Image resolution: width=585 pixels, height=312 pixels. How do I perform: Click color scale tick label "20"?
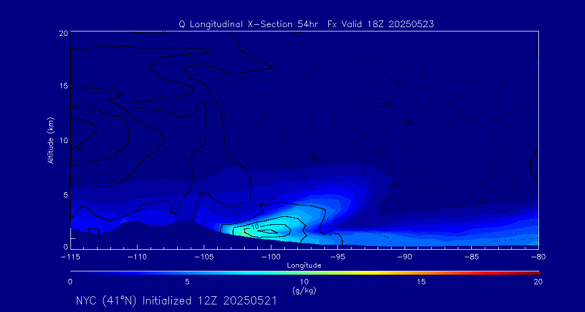pyautogui.click(x=538, y=282)
